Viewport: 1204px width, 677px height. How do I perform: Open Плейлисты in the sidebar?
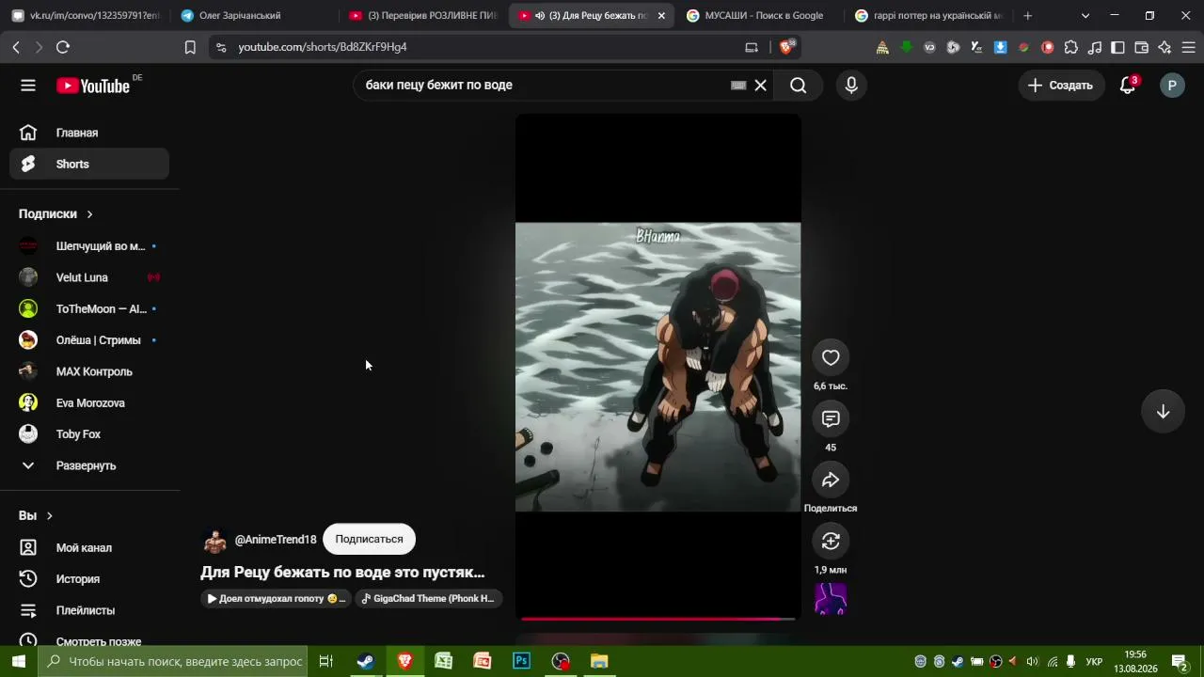89,610
